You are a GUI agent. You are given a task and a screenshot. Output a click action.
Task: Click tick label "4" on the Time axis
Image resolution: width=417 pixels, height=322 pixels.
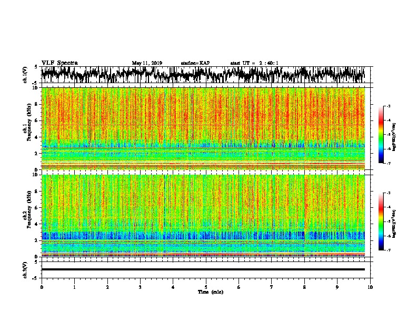click(x=173, y=287)
